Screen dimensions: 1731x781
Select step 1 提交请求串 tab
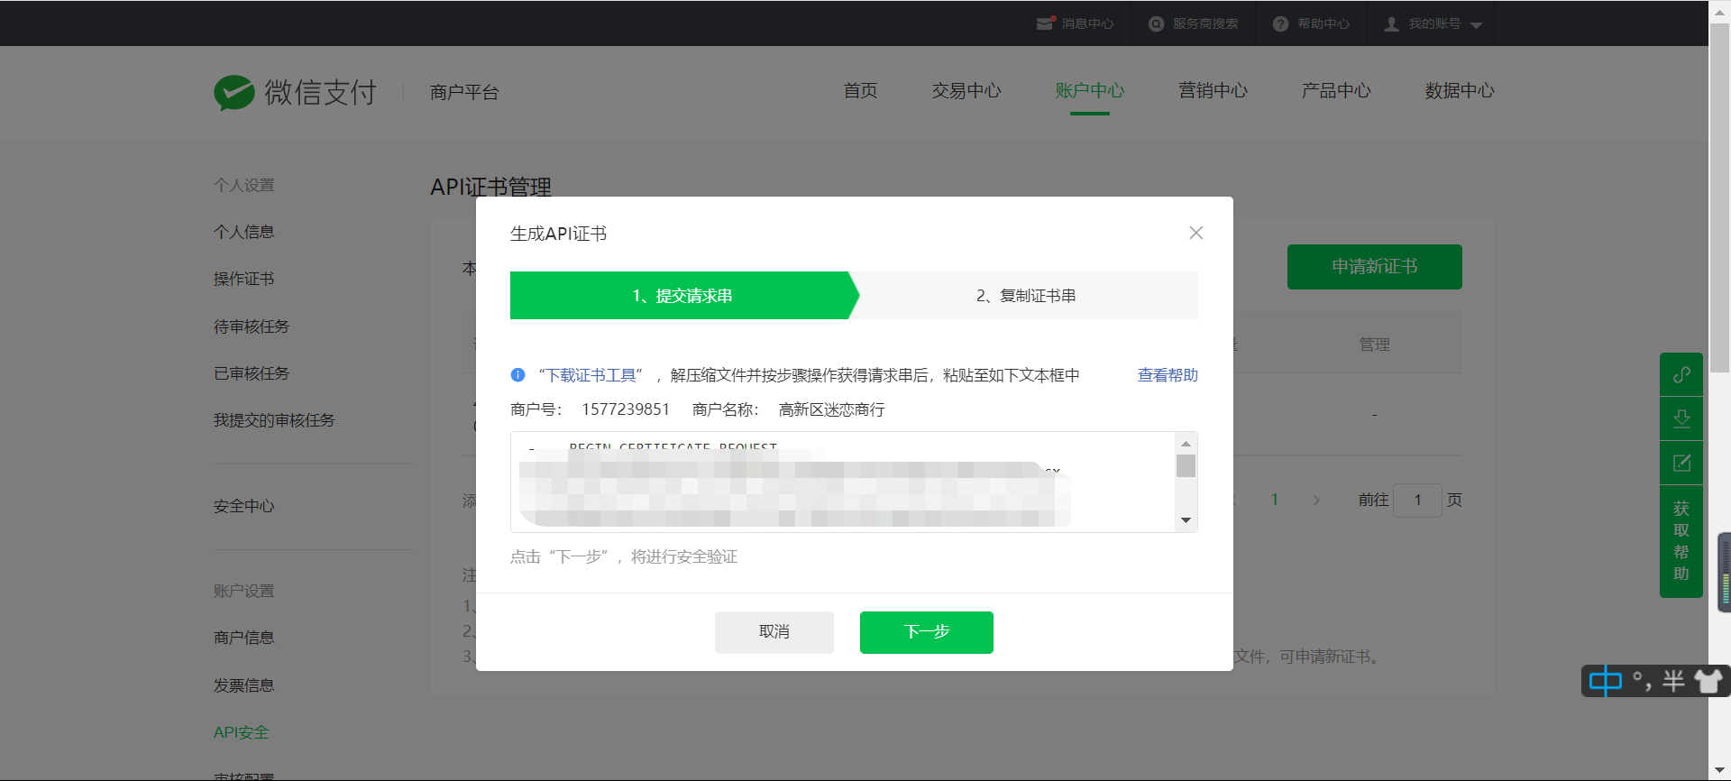point(682,296)
